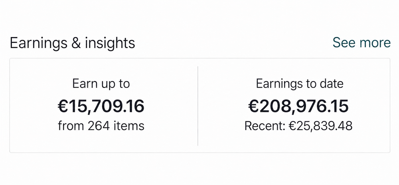This screenshot has width=399, height=185.
Task: Select the Earnings to date label
Action: (300, 84)
